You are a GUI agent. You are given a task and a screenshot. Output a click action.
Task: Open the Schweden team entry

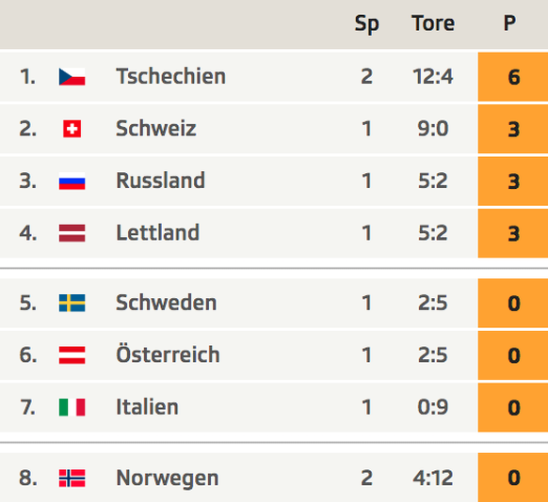(x=167, y=303)
